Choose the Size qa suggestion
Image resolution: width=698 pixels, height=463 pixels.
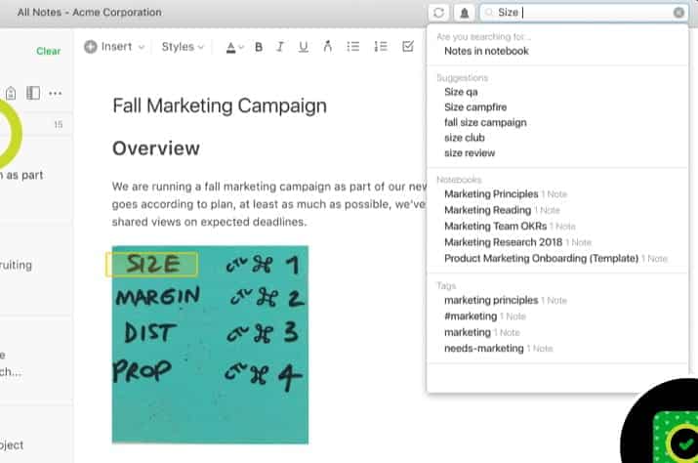461,92
